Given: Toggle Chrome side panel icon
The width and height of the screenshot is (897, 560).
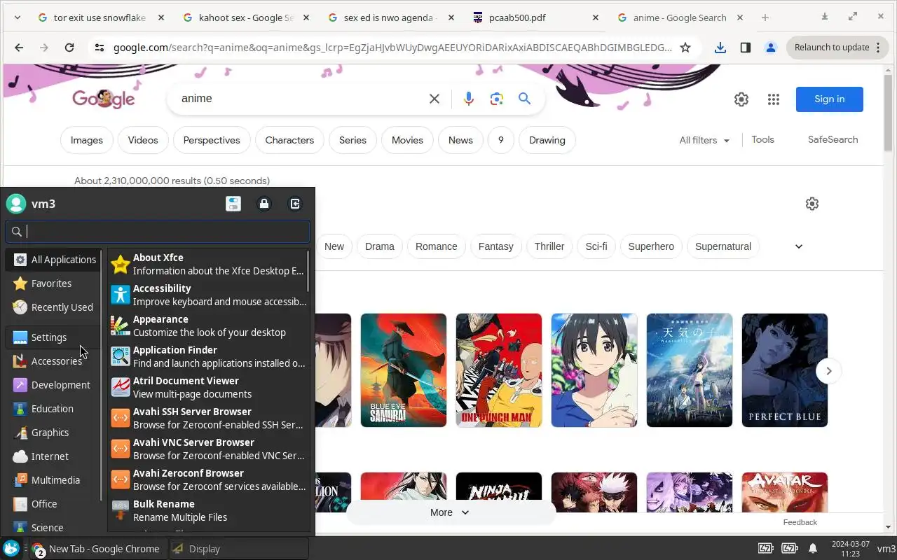Looking at the screenshot, I should pos(746,48).
